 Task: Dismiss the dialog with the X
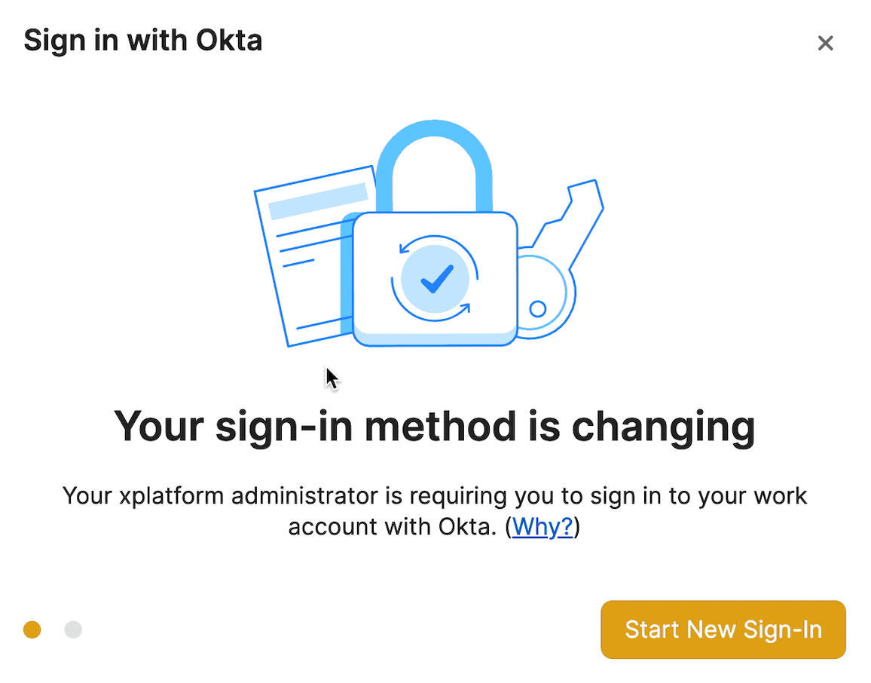(826, 43)
